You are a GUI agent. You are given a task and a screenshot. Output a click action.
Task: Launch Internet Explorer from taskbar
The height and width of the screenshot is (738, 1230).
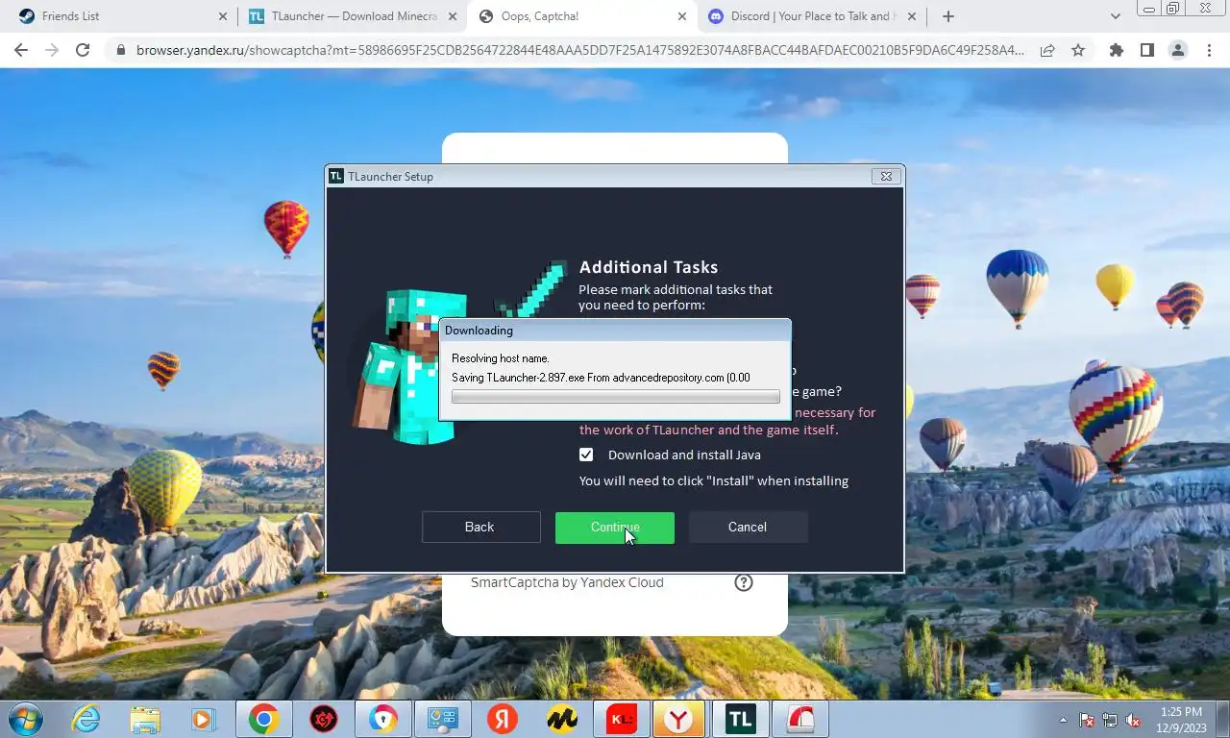pyautogui.click(x=86, y=719)
